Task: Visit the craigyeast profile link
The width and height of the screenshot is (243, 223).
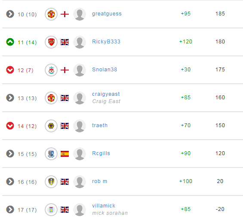Action: [106, 94]
